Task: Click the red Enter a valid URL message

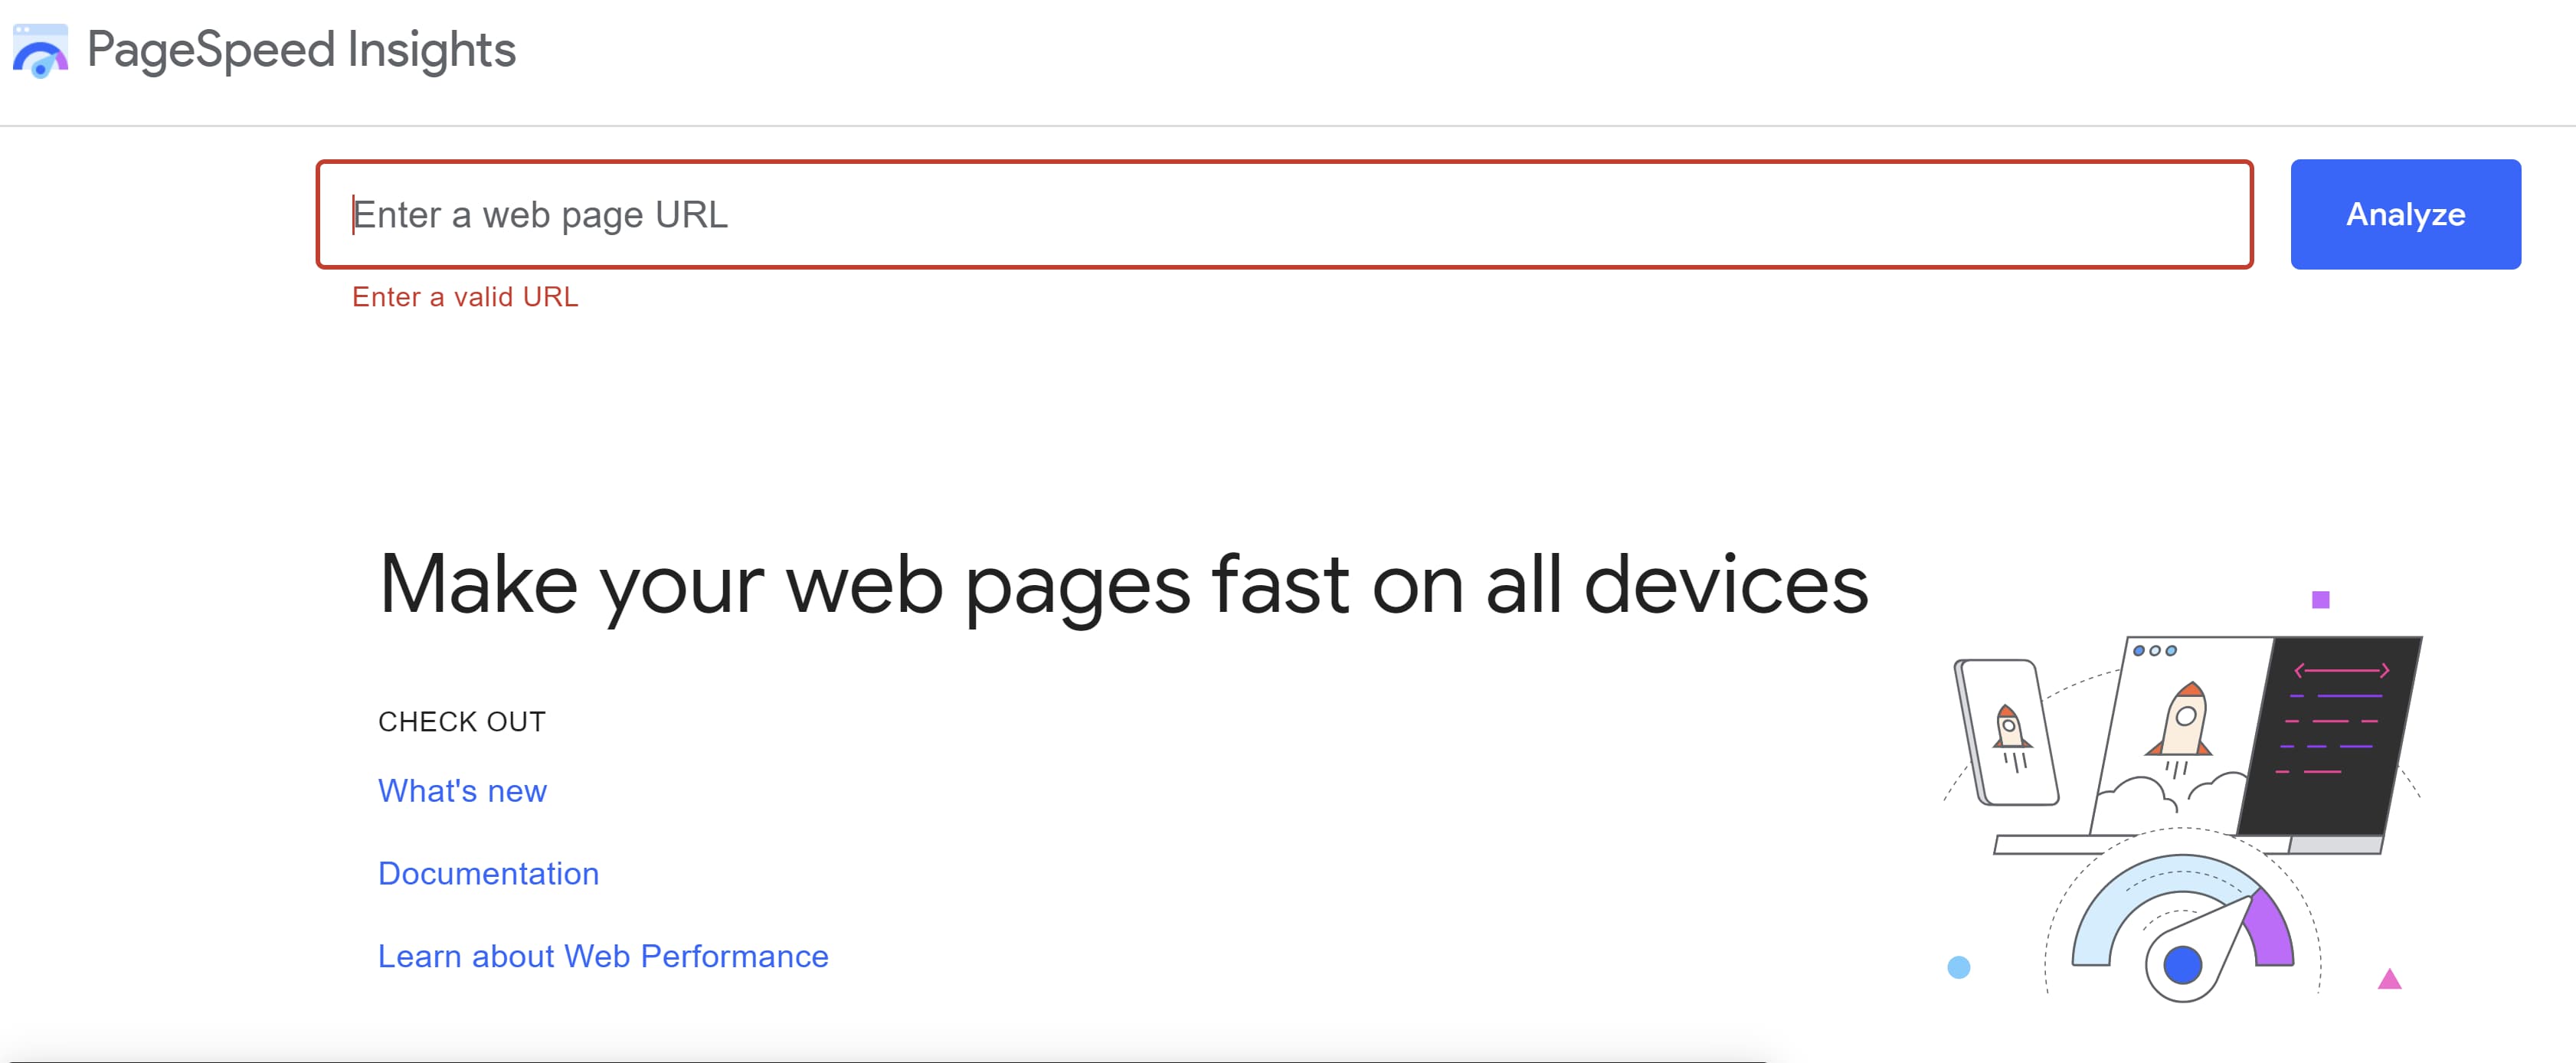Action: [465, 297]
